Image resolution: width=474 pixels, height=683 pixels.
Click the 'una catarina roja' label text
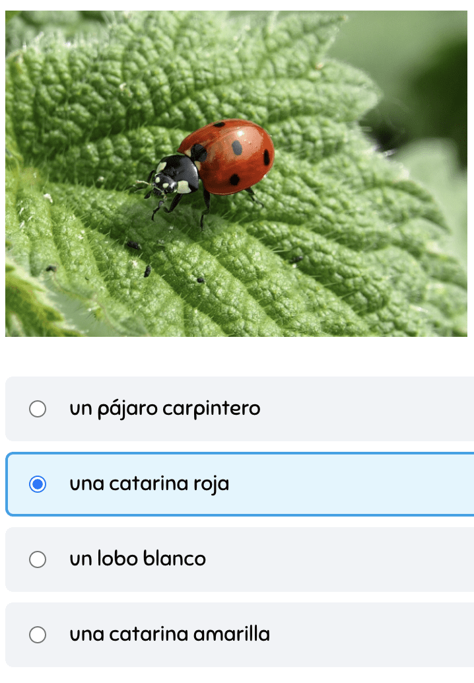click(x=149, y=484)
